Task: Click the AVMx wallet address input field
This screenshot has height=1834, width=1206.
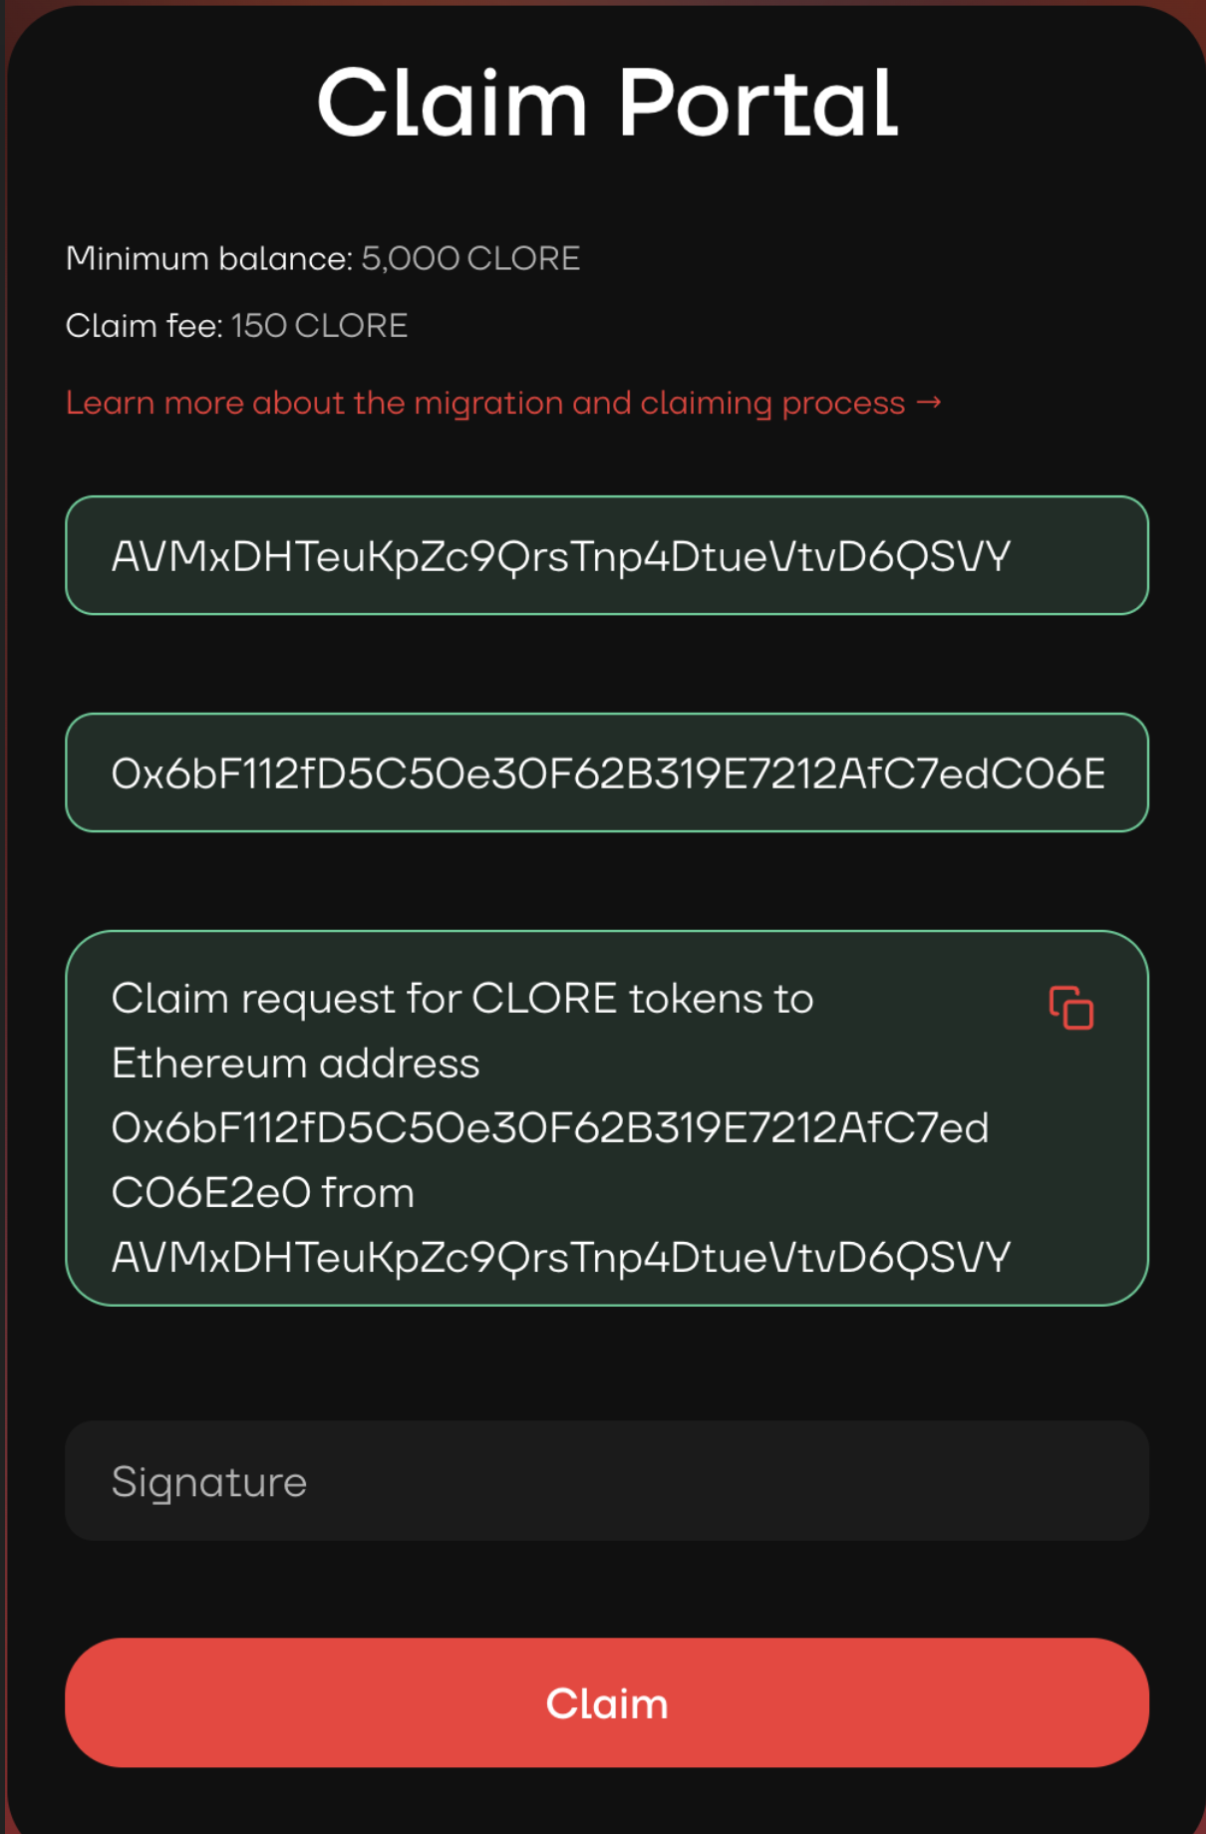Action: (x=606, y=555)
